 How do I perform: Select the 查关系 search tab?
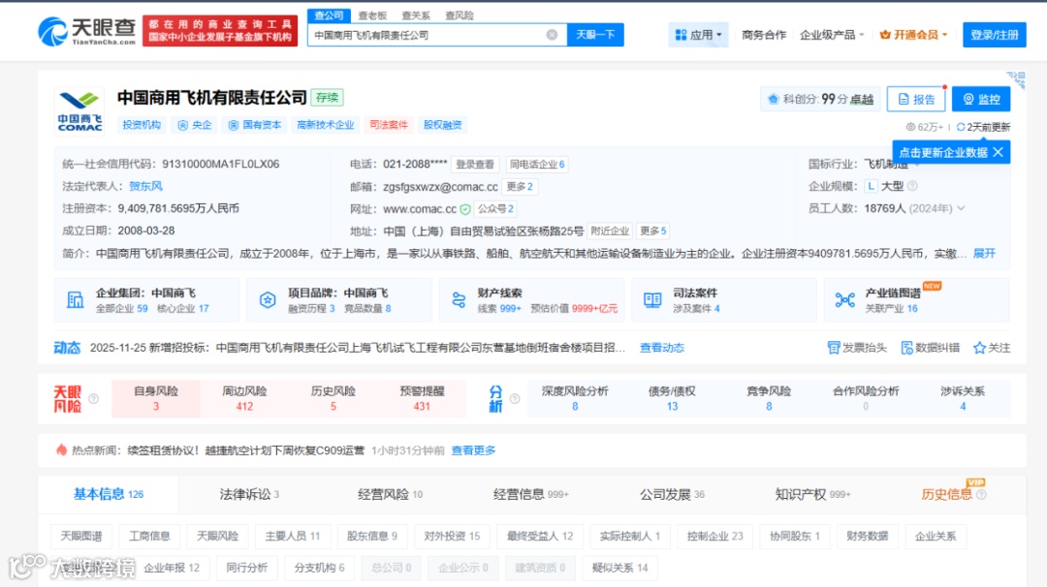click(x=415, y=15)
